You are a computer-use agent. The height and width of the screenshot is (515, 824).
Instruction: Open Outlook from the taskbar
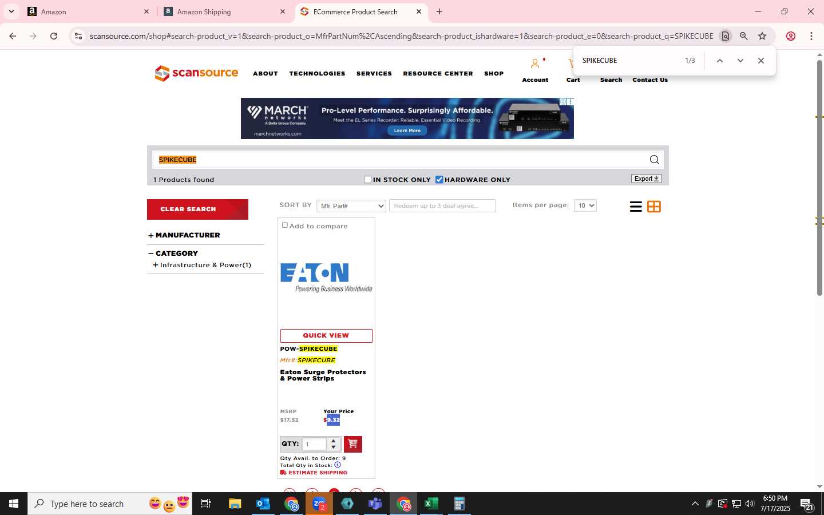(x=263, y=504)
